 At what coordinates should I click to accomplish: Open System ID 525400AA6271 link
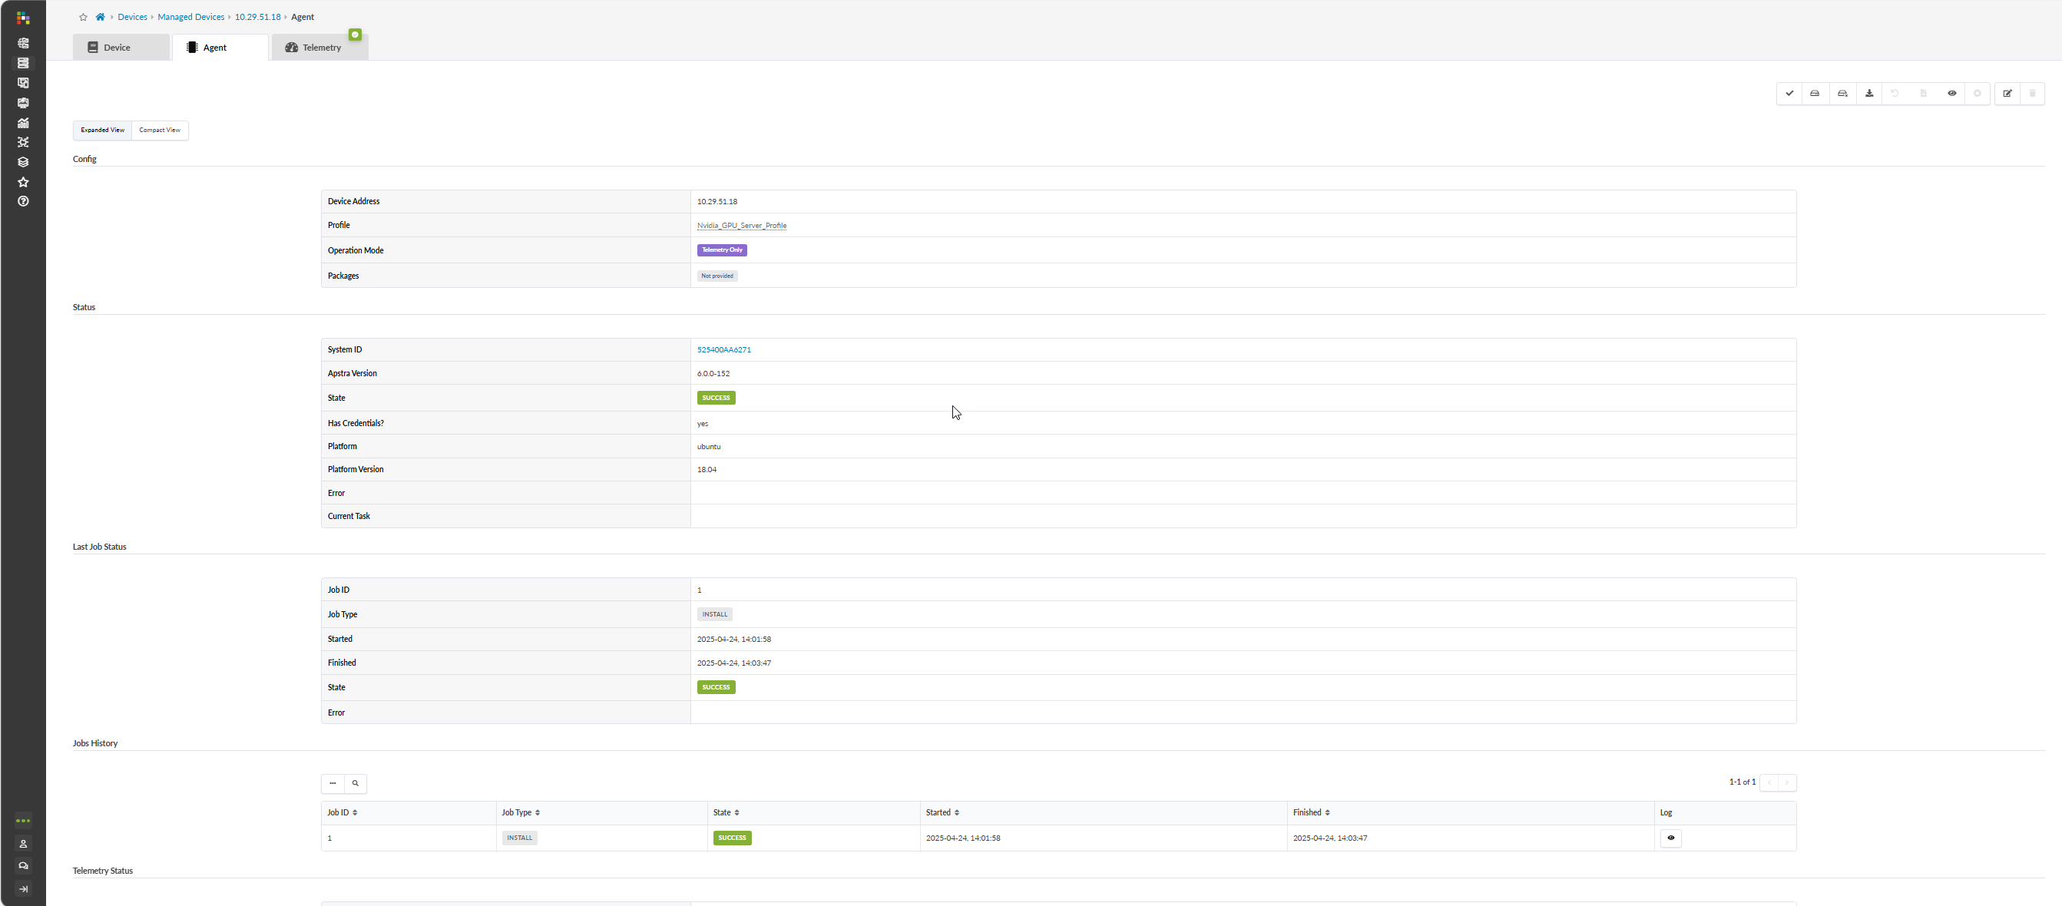pos(723,350)
